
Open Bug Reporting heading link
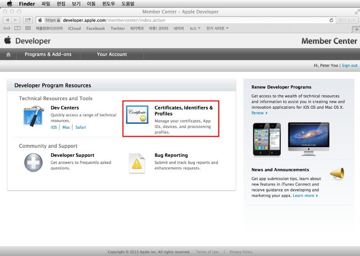[x=171, y=155]
